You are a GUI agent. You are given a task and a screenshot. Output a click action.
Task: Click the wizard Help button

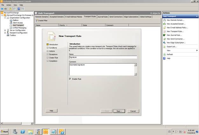click(51, 111)
